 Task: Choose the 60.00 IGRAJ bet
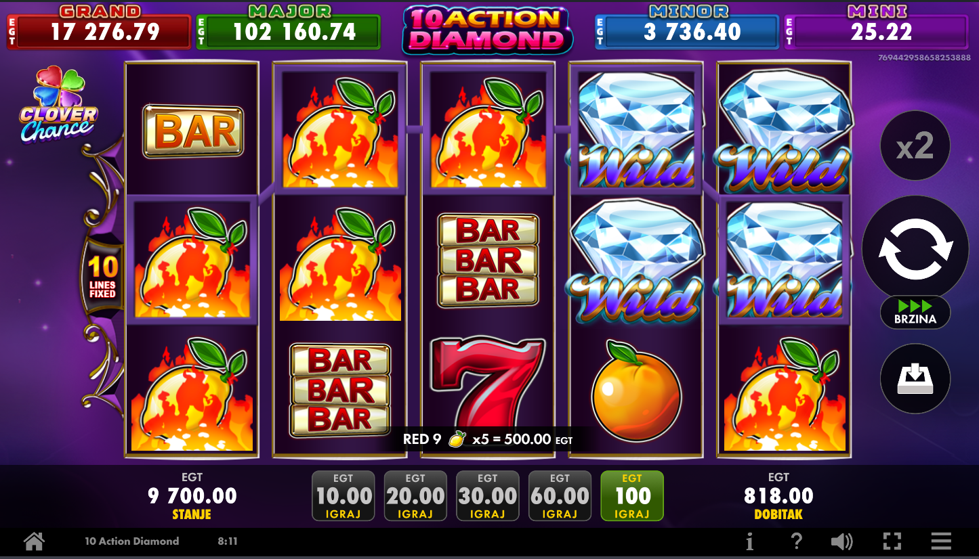click(x=560, y=496)
